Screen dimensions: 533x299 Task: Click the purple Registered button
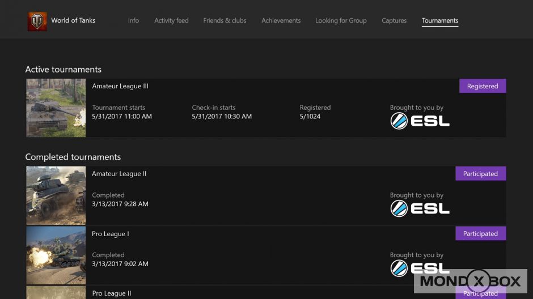pos(482,86)
